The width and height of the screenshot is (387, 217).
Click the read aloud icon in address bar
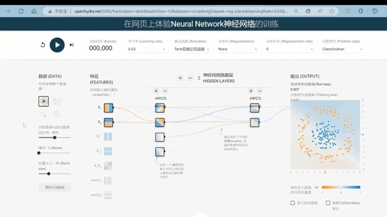point(320,11)
